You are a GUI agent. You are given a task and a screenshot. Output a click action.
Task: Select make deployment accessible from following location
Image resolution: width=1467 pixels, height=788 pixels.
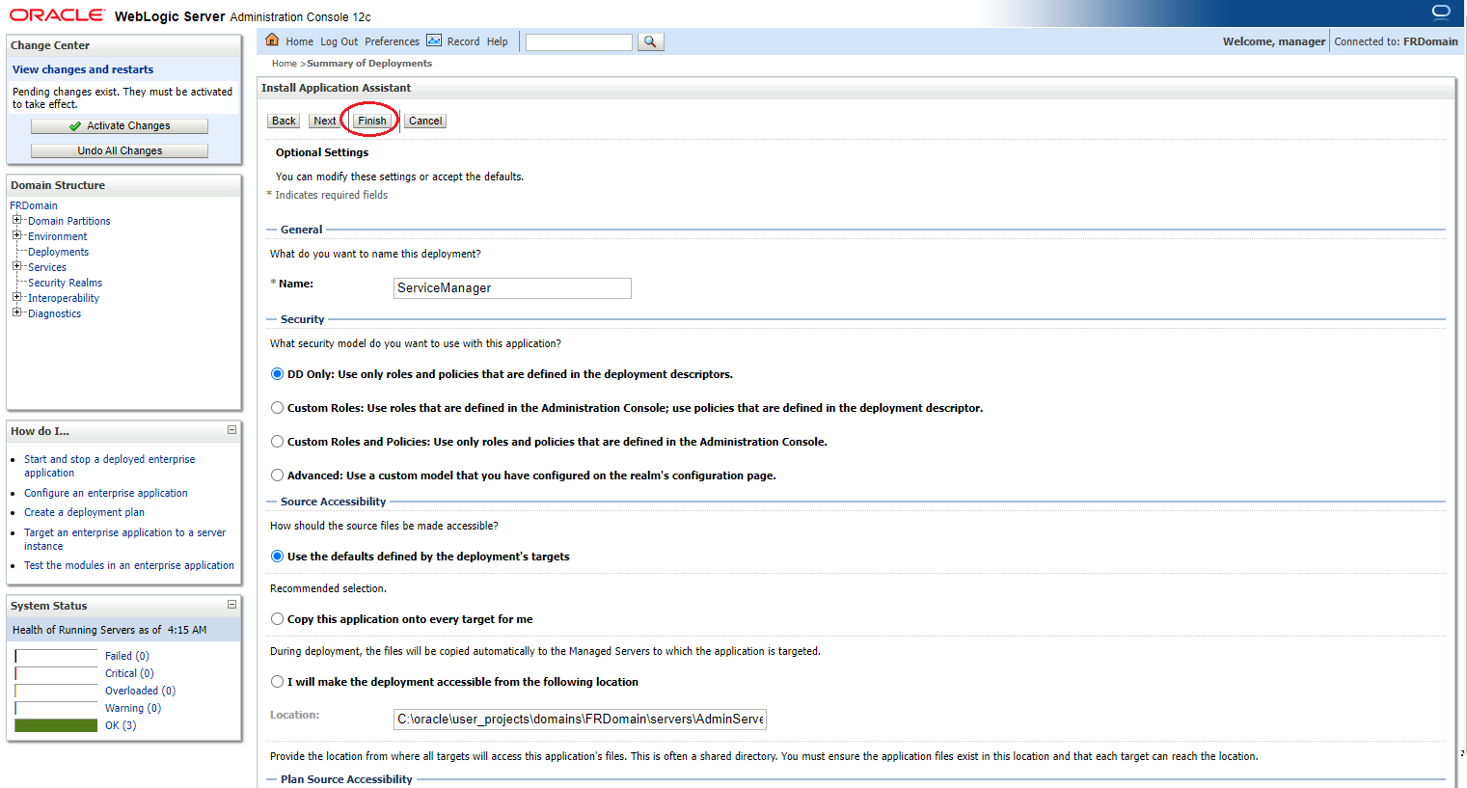coord(277,682)
